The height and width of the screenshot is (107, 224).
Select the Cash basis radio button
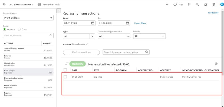click(x=19, y=29)
